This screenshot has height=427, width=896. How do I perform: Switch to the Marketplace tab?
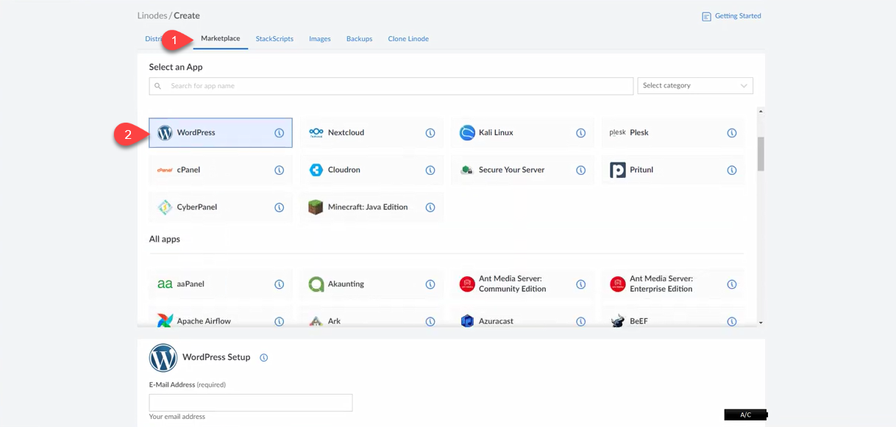pos(221,38)
